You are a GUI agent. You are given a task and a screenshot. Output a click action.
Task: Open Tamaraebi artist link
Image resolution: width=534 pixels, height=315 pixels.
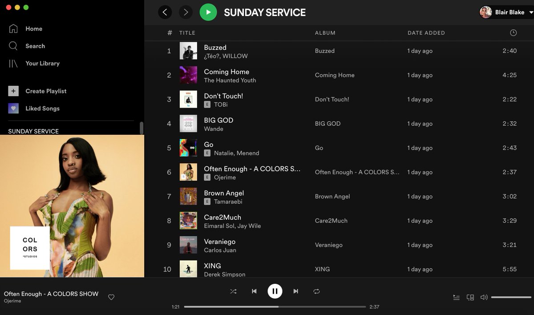pyautogui.click(x=228, y=202)
